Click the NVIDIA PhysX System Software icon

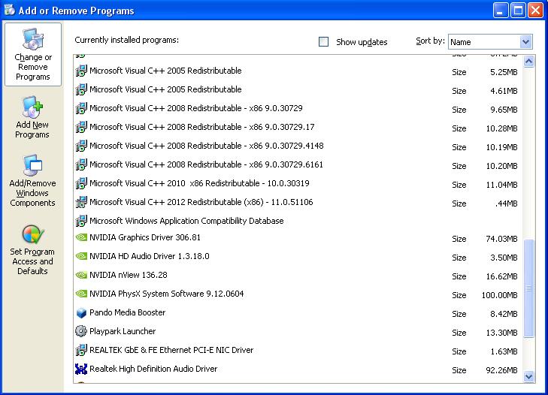(x=81, y=294)
